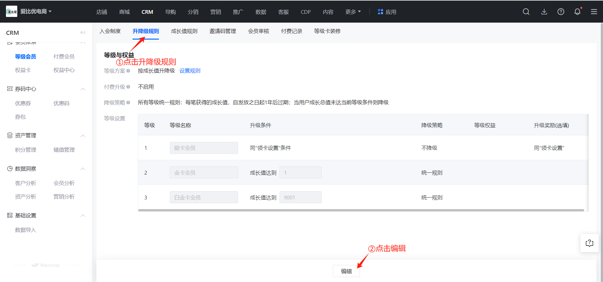
Task: Open 数据导入 in sidebar
Action: [26, 230]
